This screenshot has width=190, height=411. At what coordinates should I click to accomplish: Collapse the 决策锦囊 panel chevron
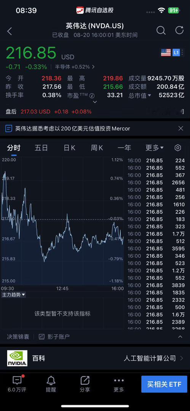[180, 336]
